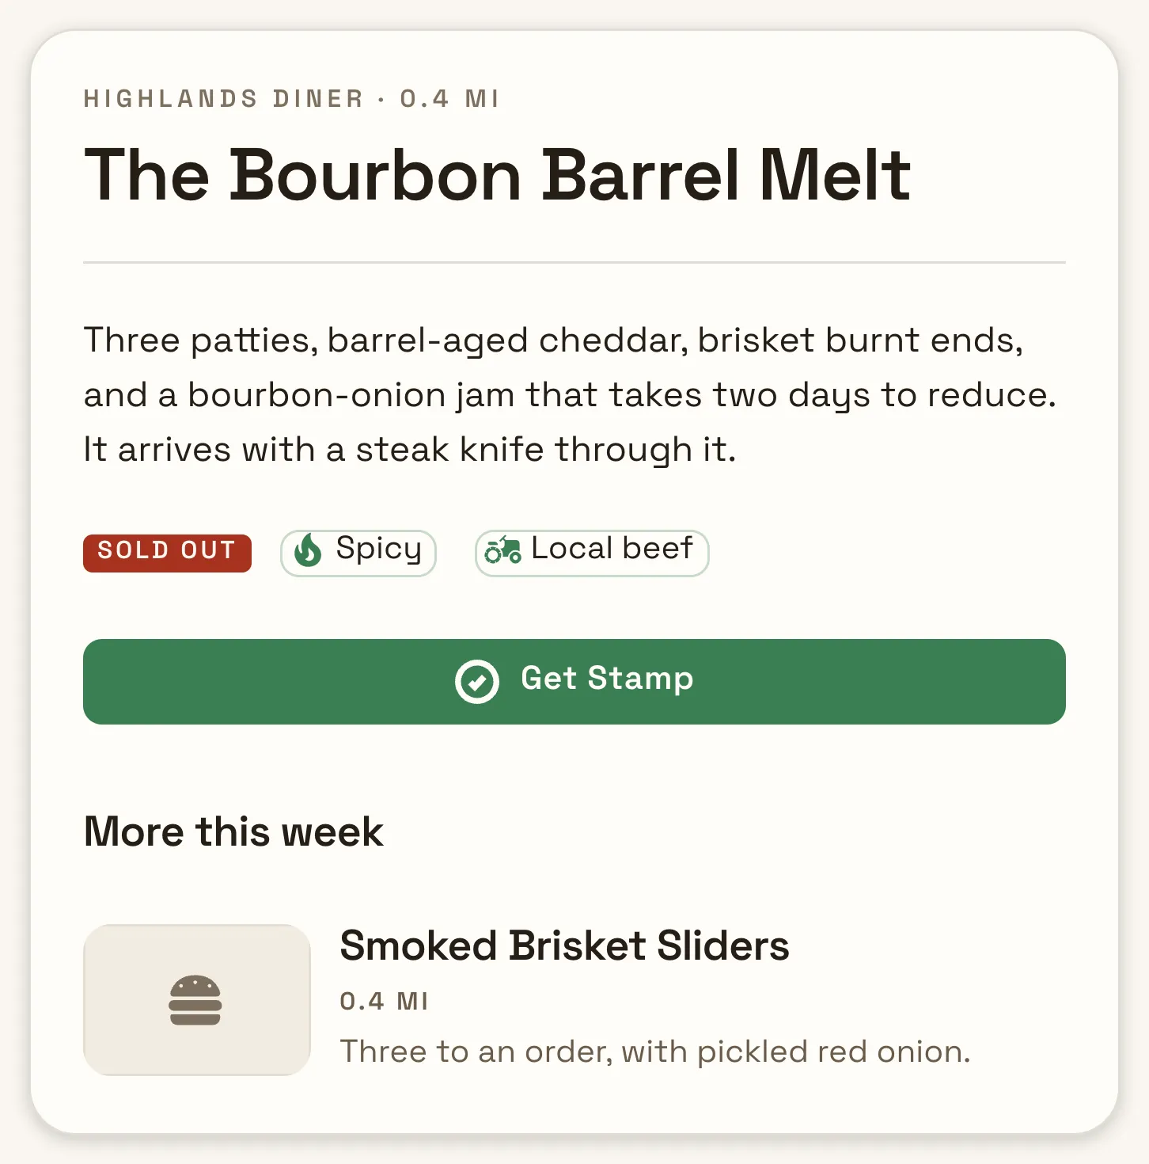Image resolution: width=1149 pixels, height=1164 pixels.
Task: Open the Smoked Brisket Sliders thumbnail
Action: coord(197,1000)
